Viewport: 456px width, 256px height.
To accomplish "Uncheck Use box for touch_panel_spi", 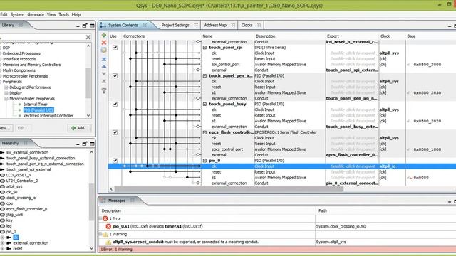I will (115, 48).
